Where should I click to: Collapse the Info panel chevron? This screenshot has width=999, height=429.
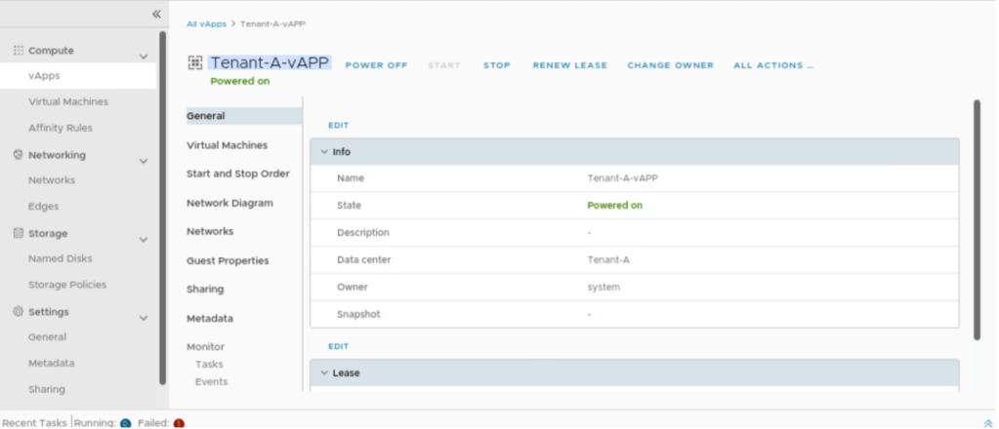(324, 152)
